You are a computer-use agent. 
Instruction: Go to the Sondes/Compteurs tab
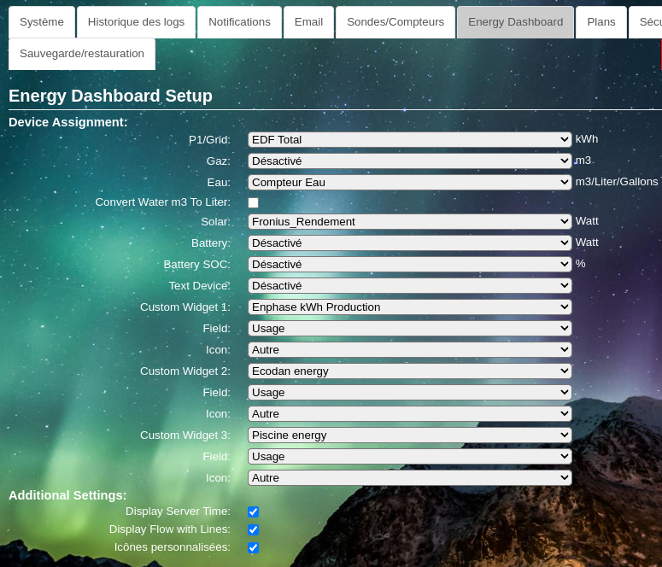click(395, 22)
